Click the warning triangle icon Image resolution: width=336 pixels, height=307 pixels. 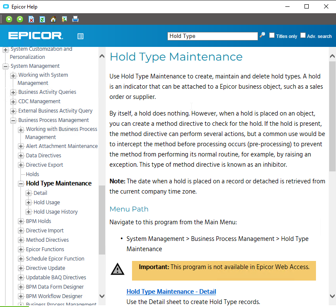118,269
